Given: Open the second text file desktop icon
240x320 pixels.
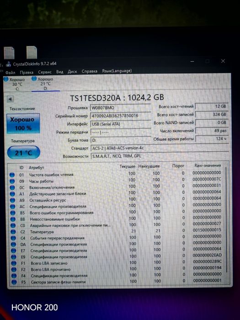Looking at the screenshot, I should (32, 52).
